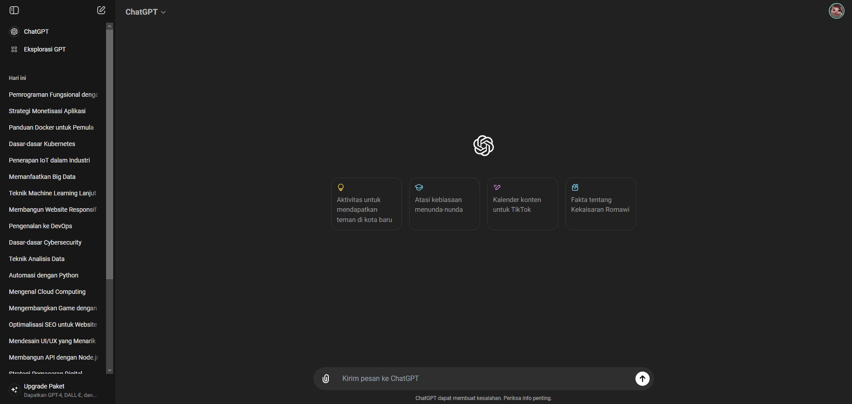Open Eksplorasi GPT menu item
The width and height of the screenshot is (852, 404).
click(x=53, y=49)
